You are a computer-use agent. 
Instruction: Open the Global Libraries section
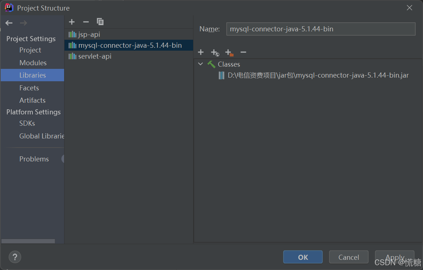42,136
